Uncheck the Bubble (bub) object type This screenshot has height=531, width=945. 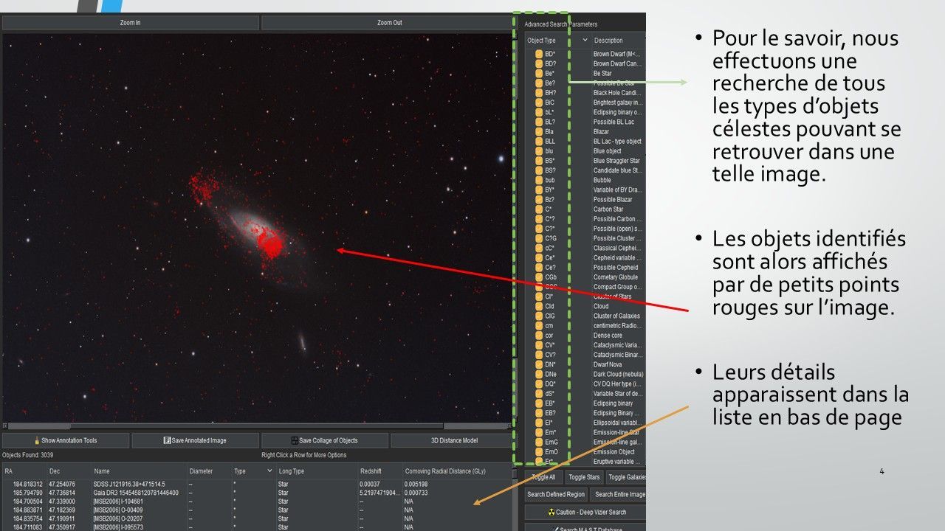point(539,180)
